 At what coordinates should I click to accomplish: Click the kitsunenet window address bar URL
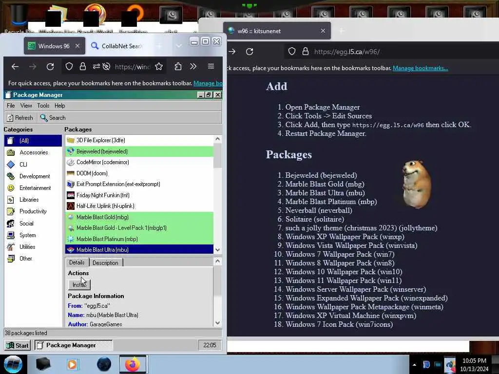[347, 52]
